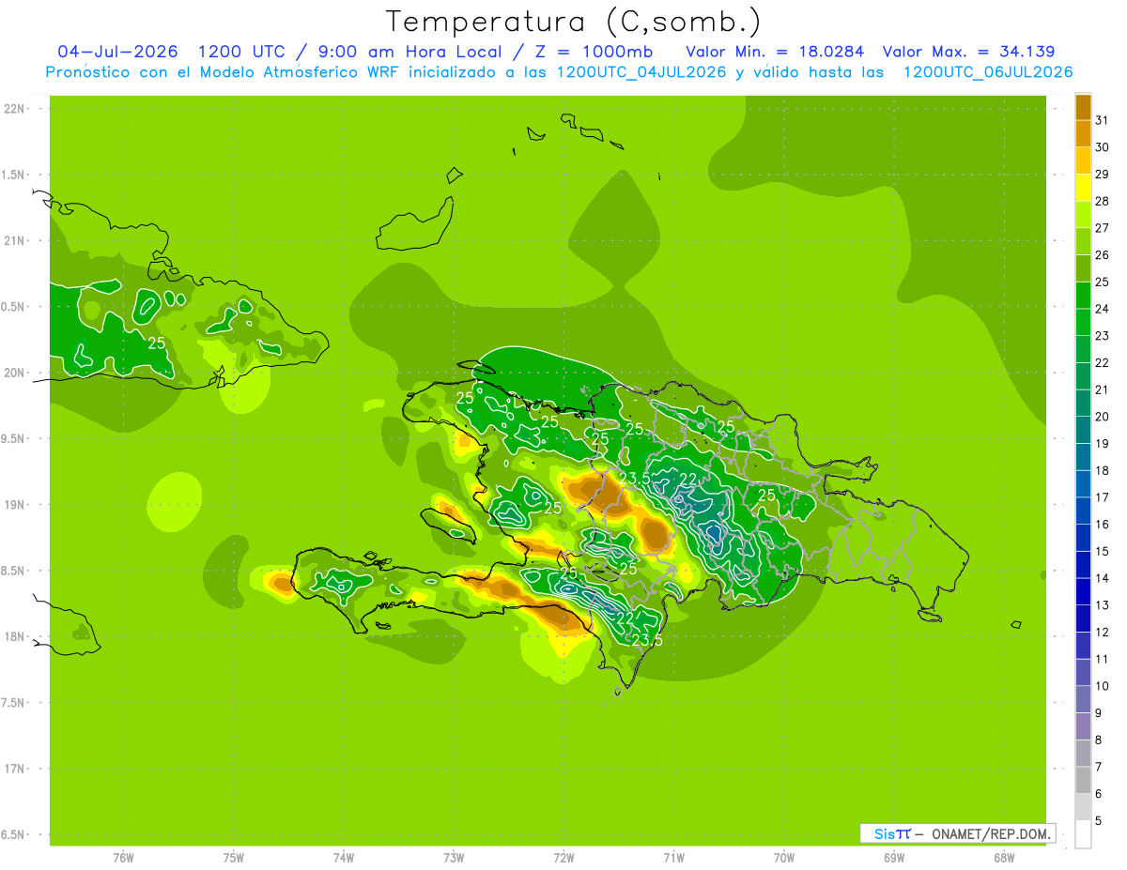Click the yellow legend swatch between 28 and 29
This screenshot has height=870, width=1127.
(1083, 188)
